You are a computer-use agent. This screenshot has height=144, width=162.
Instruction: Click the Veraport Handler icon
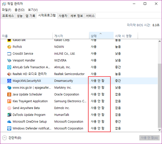(x=9, y=60)
